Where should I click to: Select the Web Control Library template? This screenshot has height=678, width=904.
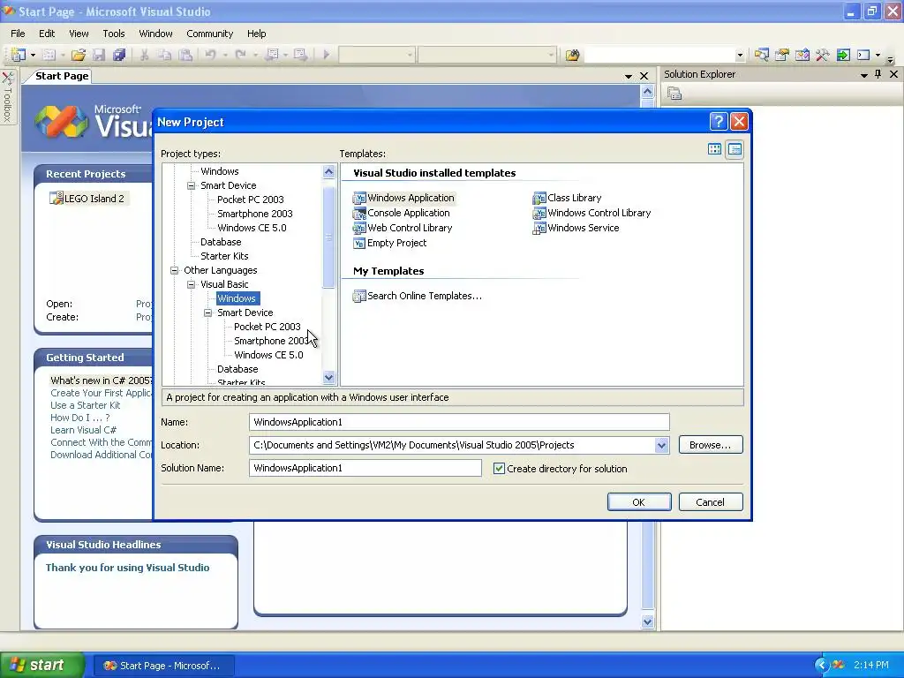point(403,228)
